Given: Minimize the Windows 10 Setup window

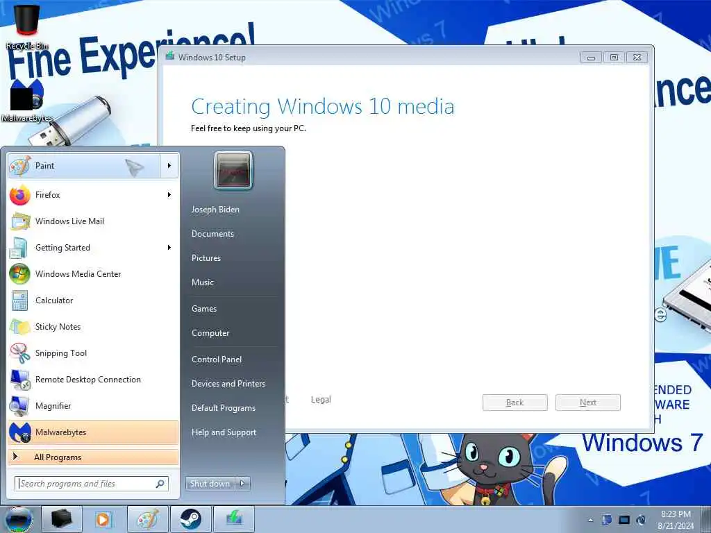Looking at the screenshot, I should [591, 58].
